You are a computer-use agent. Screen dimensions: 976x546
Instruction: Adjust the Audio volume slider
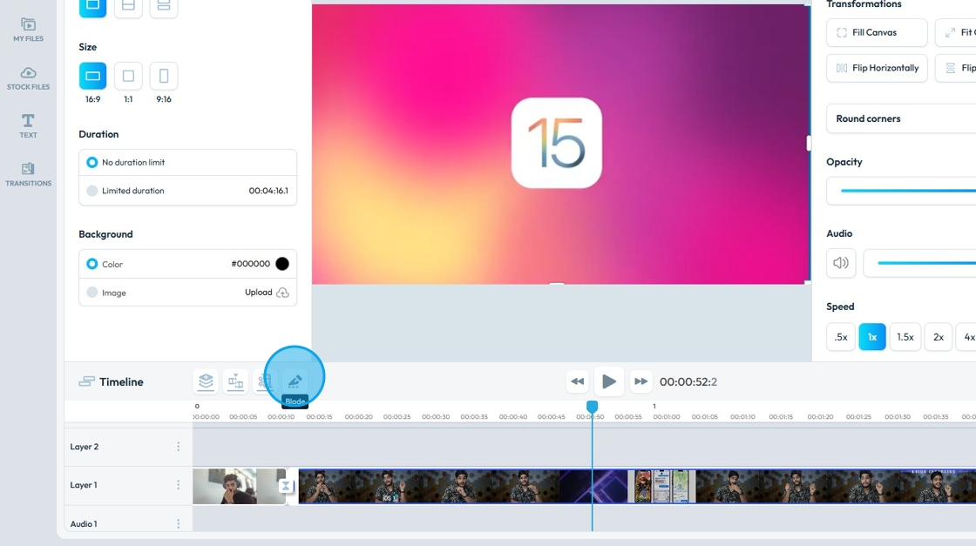click(927, 263)
